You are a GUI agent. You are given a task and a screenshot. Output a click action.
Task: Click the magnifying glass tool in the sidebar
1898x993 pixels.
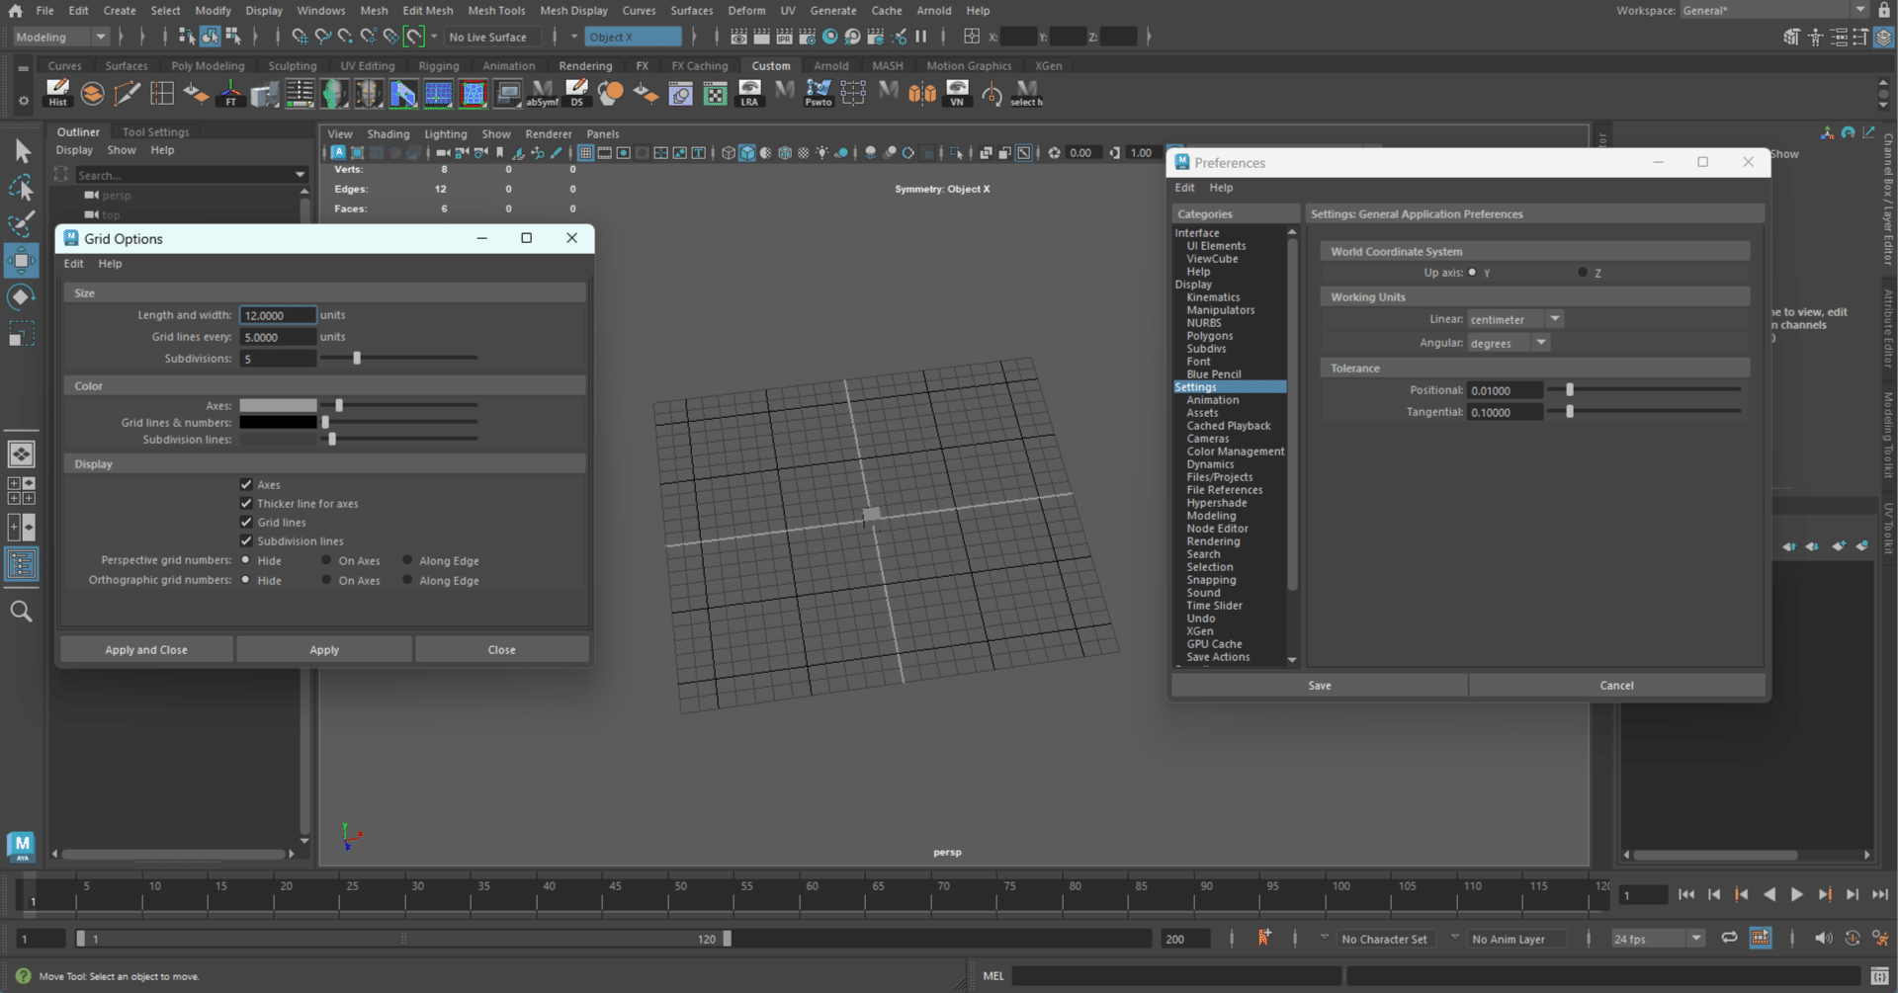(x=21, y=611)
